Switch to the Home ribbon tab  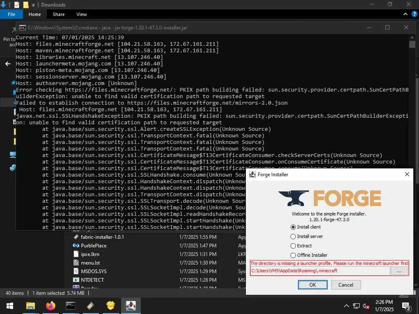pyautogui.click(x=35, y=14)
